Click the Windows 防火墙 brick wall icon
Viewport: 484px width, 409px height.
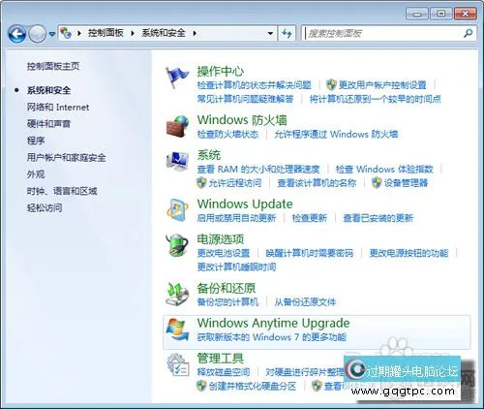[177, 126]
